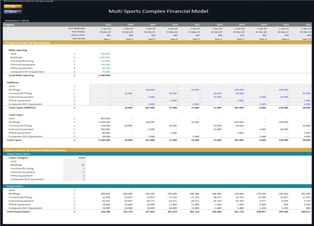Click the All Amounts in USD ($) note
Viewport: 314px width, 226px height.
[x=17, y=21]
